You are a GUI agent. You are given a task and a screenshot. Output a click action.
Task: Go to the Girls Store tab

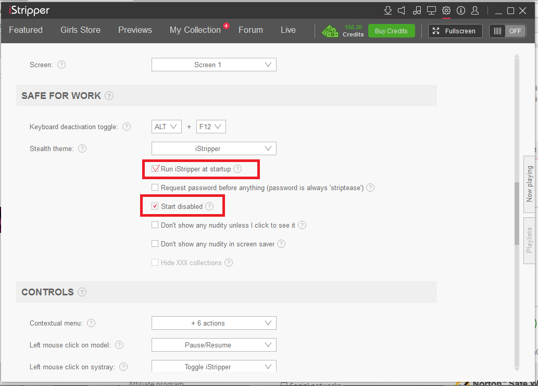(x=80, y=30)
